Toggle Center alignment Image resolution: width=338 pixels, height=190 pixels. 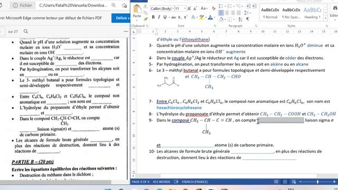point(227,13)
